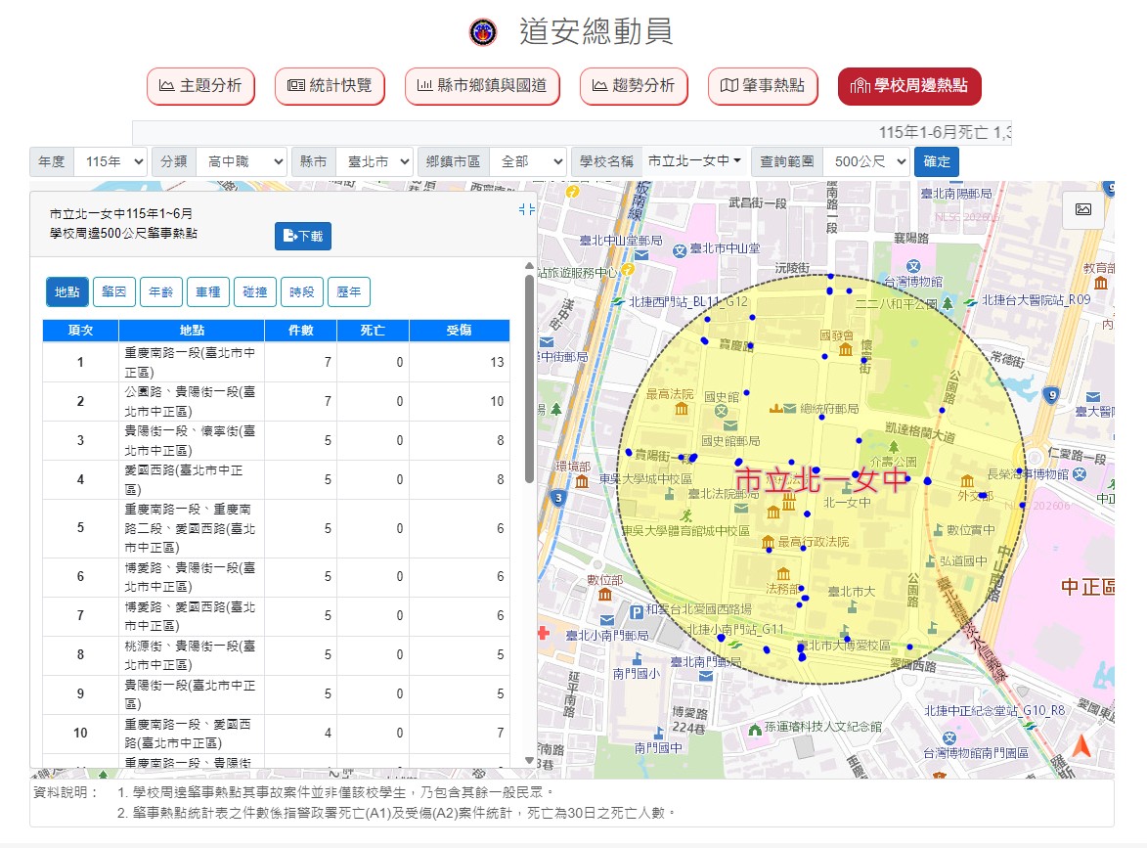
Task: Click the 數位部 building icon on the map
Action: 605,595
